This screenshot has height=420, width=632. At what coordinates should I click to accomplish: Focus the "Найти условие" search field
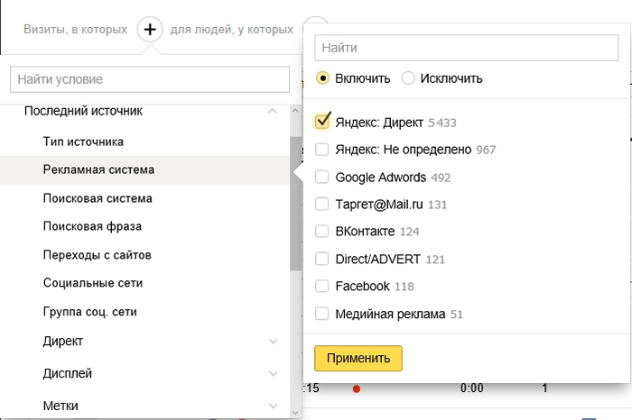pyautogui.click(x=150, y=79)
